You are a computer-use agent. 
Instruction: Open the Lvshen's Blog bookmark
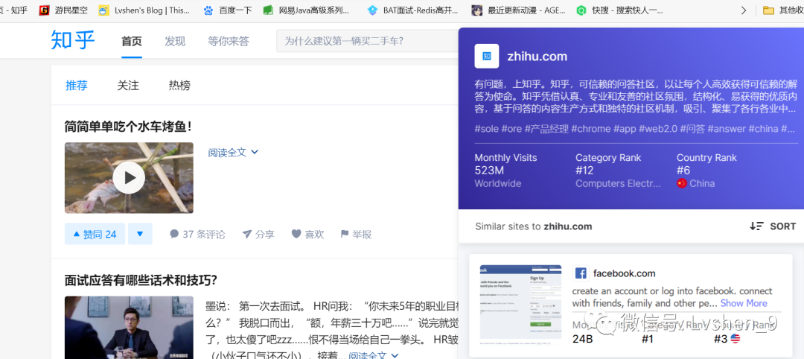(x=144, y=10)
